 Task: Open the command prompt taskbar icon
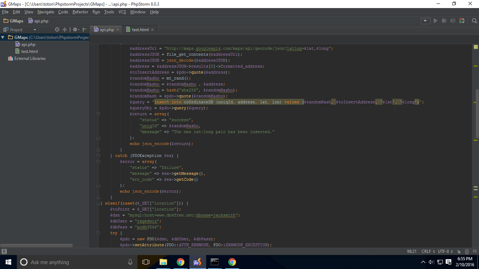click(215, 262)
